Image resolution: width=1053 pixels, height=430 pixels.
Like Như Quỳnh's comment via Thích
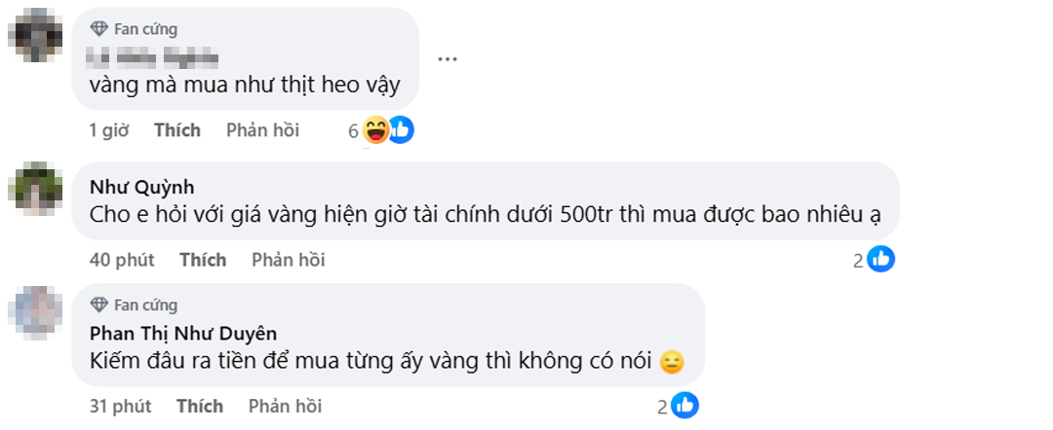point(203,260)
